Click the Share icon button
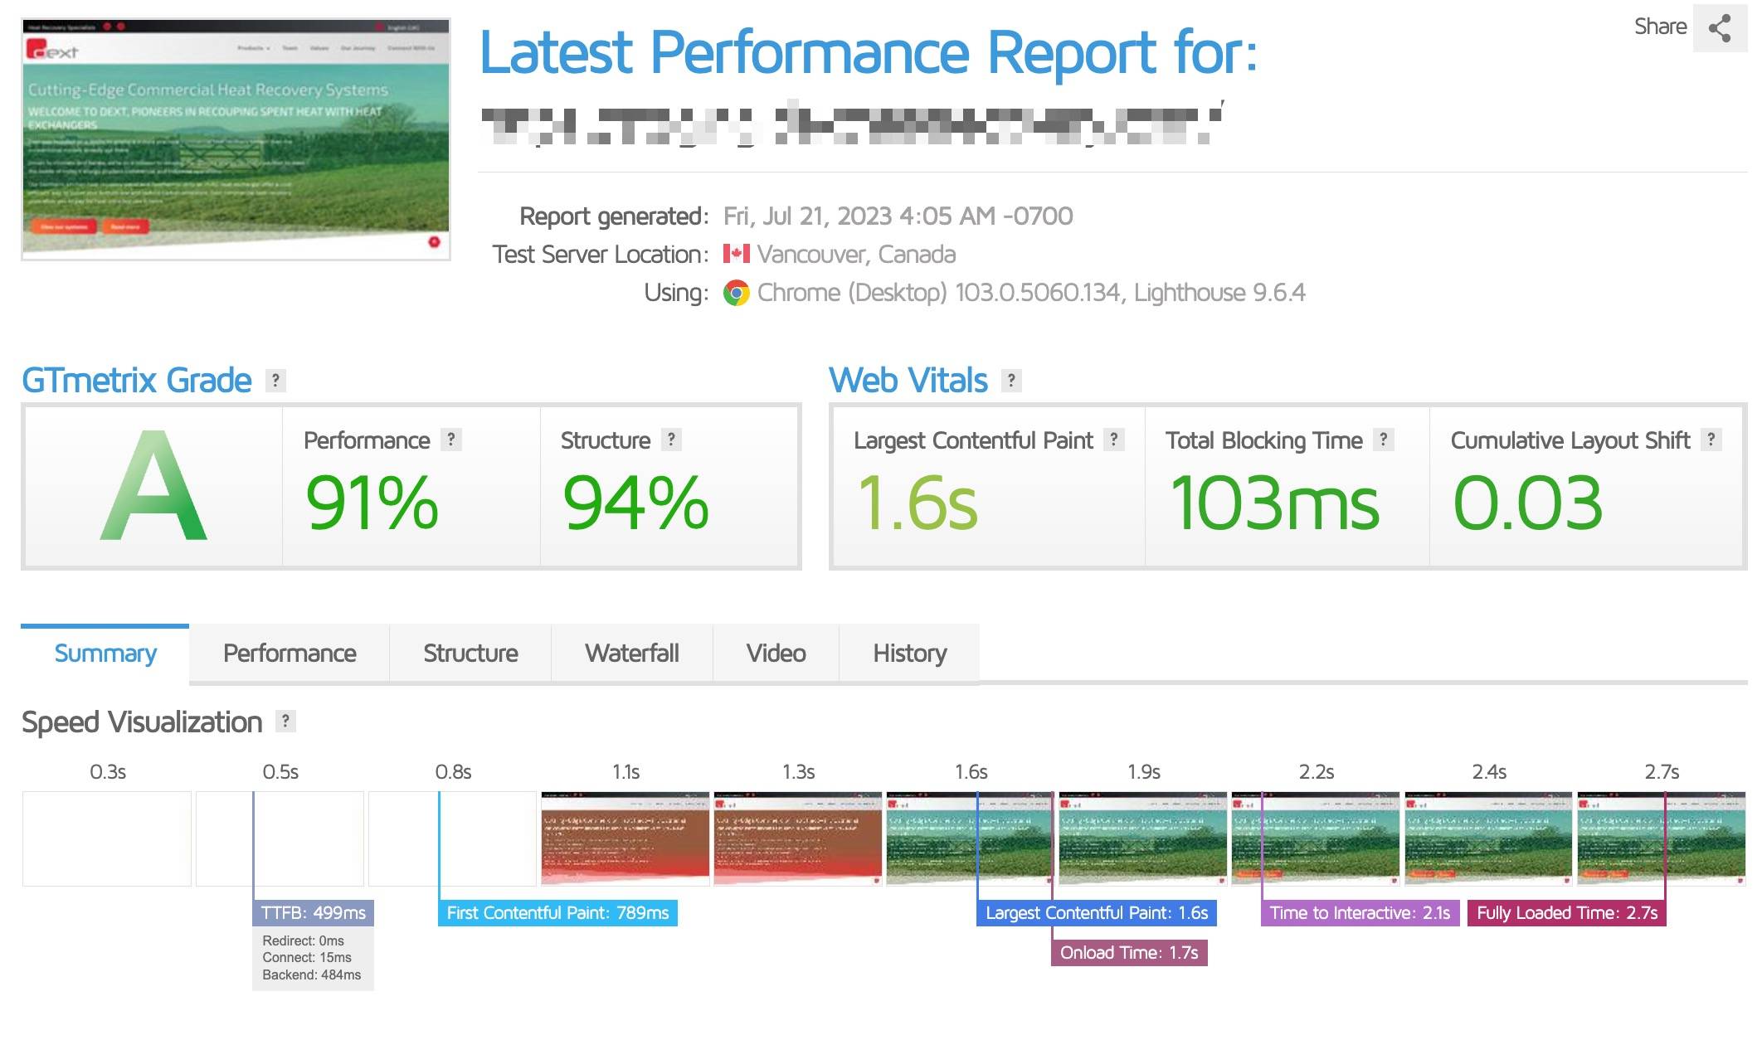The width and height of the screenshot is (1762, 1040). pos(1719,28)
